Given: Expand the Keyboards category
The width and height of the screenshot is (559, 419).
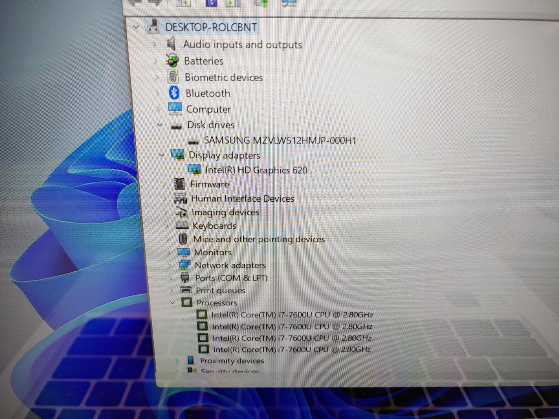Looking at the screenshot, I should [167, 226].
